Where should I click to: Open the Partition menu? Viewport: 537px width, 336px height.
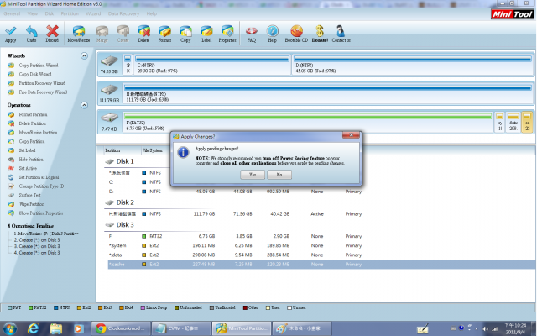[x=70, y=13]
